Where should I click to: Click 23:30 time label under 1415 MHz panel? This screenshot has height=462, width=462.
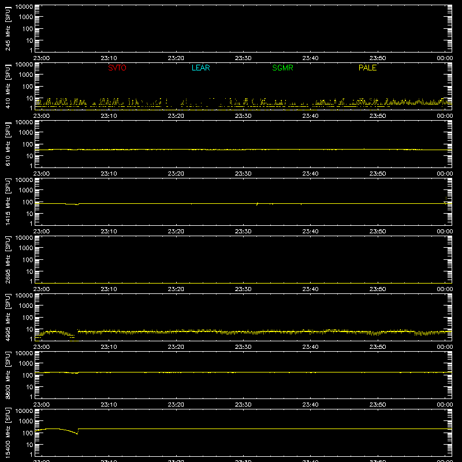[243, 232]
